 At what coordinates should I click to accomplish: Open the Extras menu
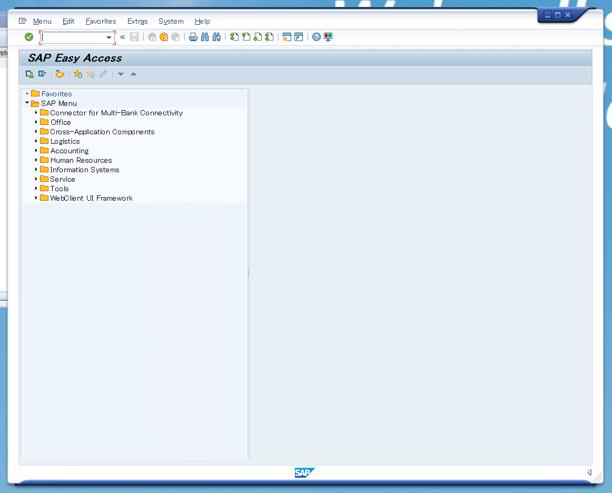[137, 22]
